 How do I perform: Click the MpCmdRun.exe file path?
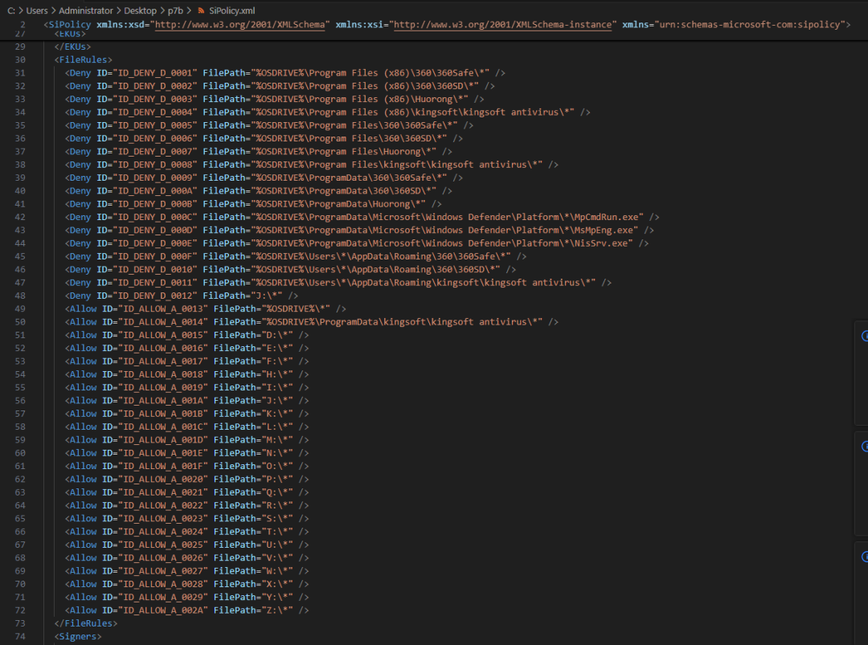tap(448, 218)
